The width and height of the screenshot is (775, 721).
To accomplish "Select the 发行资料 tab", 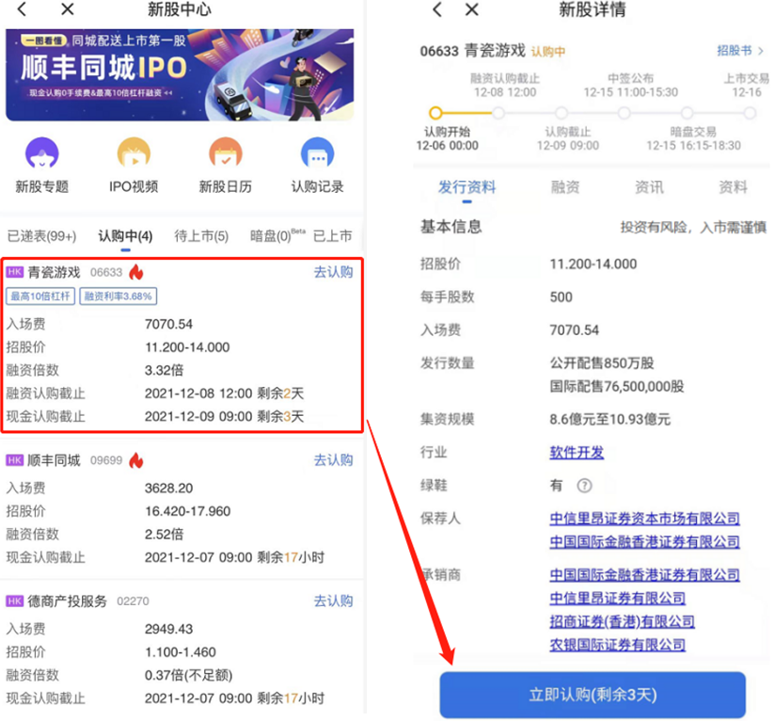I will (x=467, y=187).
